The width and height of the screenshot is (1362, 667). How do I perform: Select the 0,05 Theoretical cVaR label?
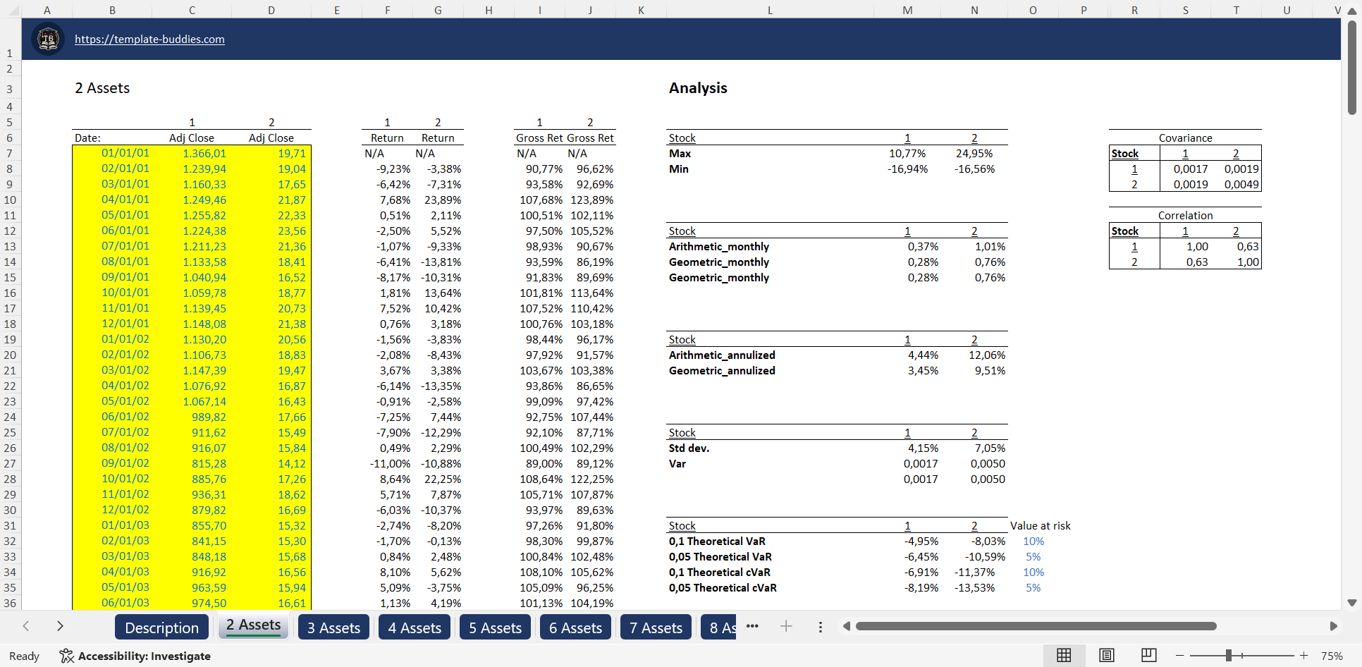coord(723,587)
